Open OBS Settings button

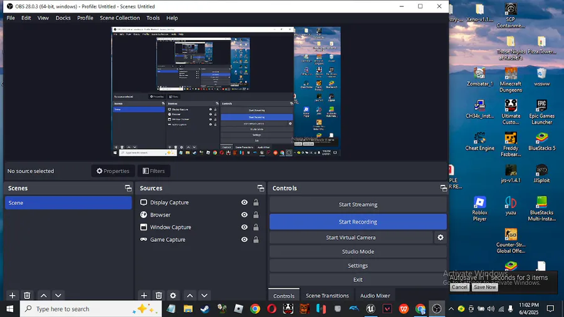click(358, 266)
